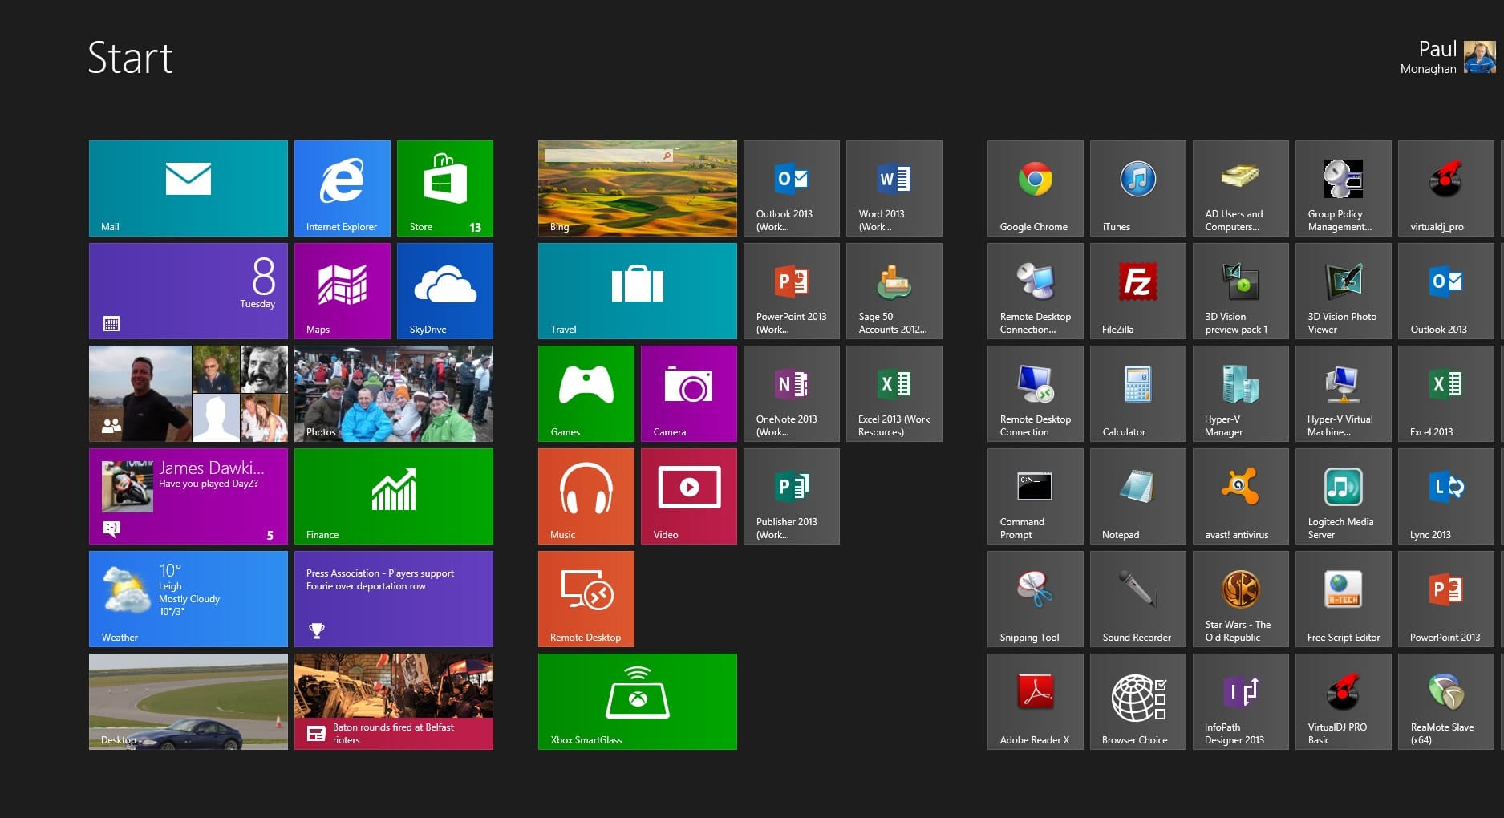Launch Publisher 2013 (Work...) tile
Image resolution: width=1504 pixels, height=818 pixels.
pyautogui.click(x=792, y=496)
